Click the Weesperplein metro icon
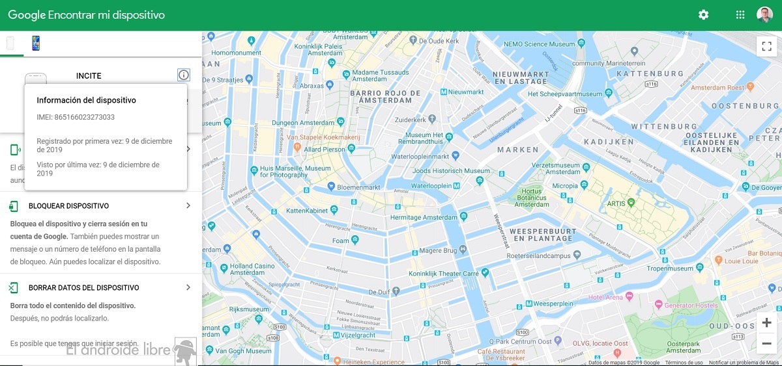Viewport: 782px width, 366px height. (x=529, y=304)
